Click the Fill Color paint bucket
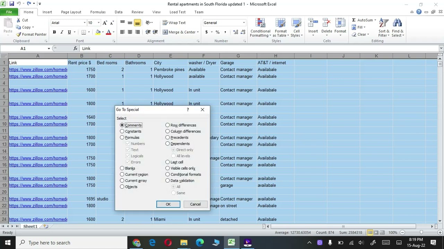This screenshot has height=249, width=444. click(98, 32)
